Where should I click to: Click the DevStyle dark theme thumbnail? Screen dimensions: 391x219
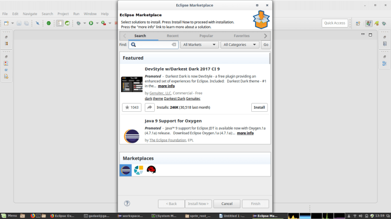point(132,84)
